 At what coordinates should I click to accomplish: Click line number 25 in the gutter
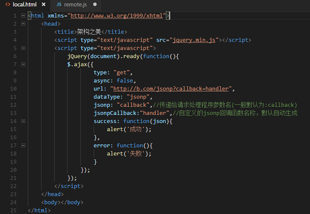(13, 210)
